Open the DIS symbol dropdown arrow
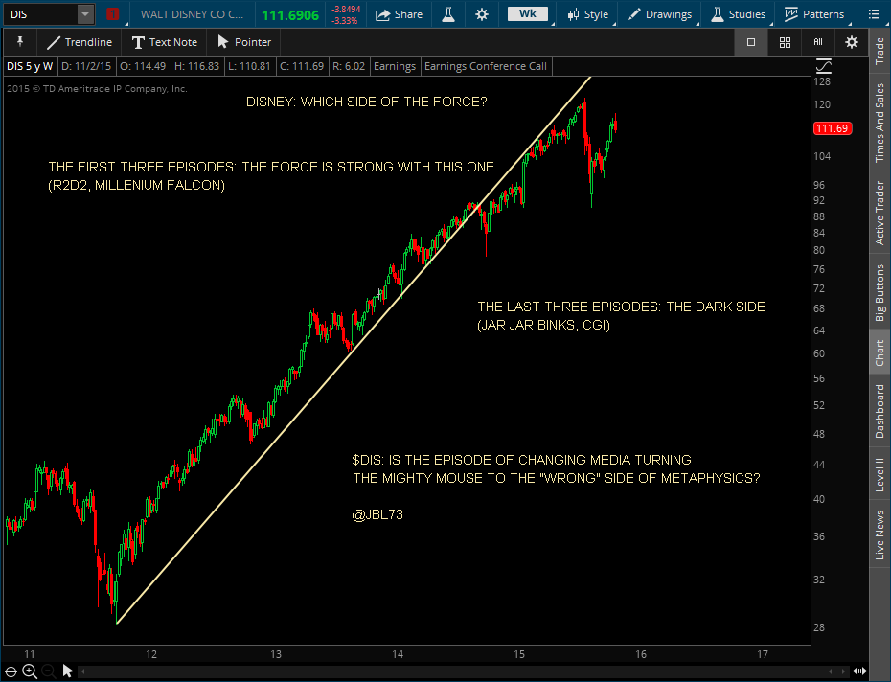This screenshot has height=682, width=891. [85, 14]
